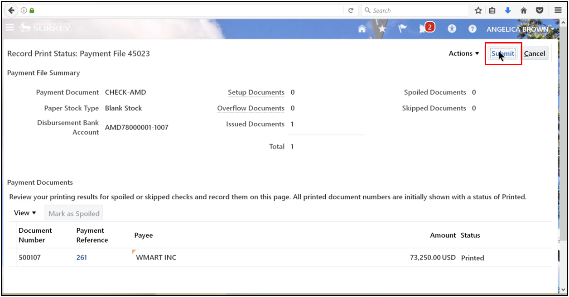Viewport: 569px width, 297px height.
Task: Click the help question mark icon
Action: [x=472, y=28]
